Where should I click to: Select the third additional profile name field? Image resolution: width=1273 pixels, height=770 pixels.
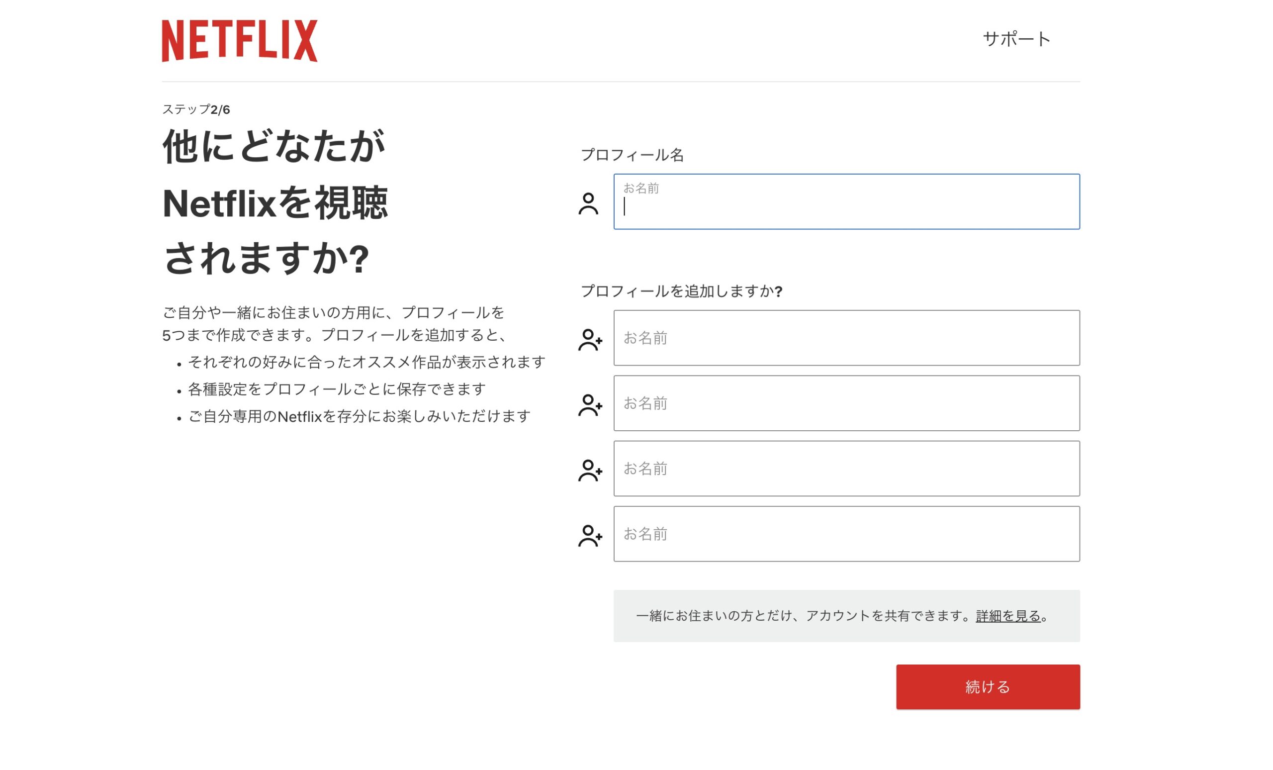(847, 469)
